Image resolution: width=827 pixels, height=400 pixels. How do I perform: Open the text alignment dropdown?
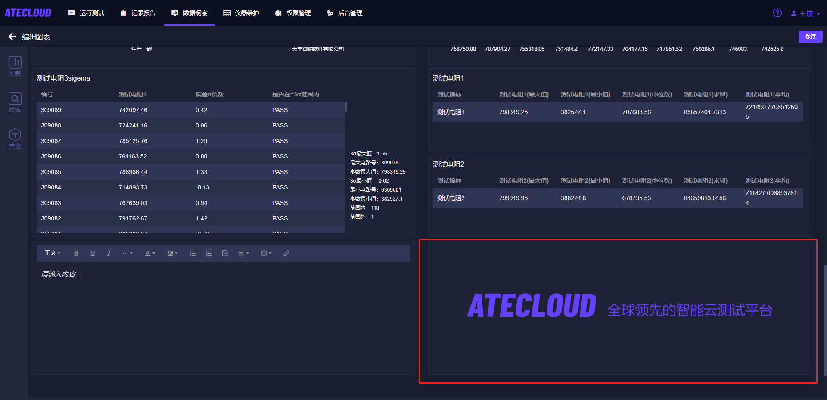(x=244, y=253)
